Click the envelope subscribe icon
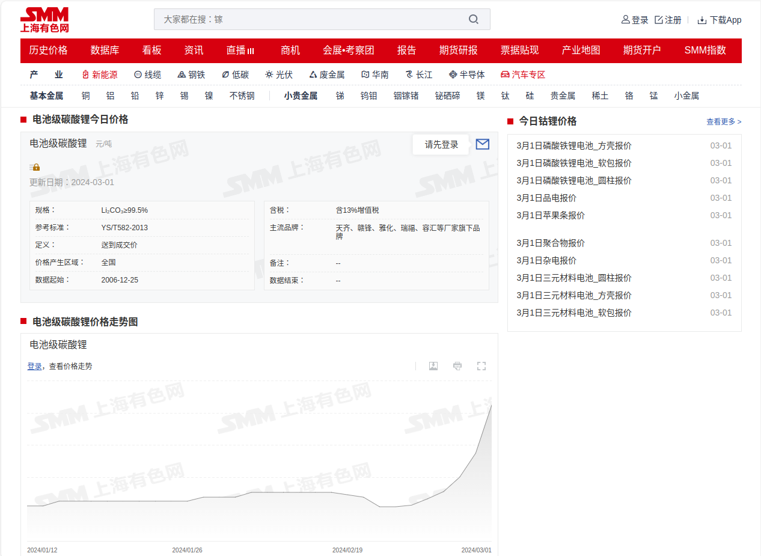761x556 pixels. pos(482,144)
